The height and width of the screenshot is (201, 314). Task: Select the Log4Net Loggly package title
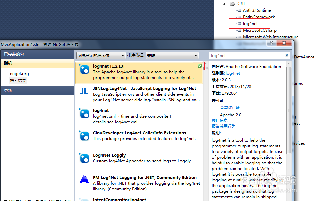(x=109, y=155)
